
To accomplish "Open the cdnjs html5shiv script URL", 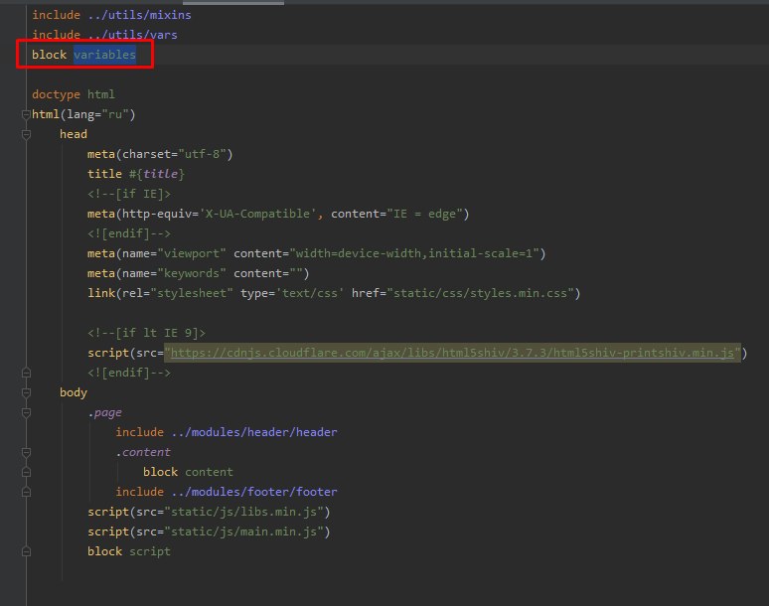I will (452, 353).
